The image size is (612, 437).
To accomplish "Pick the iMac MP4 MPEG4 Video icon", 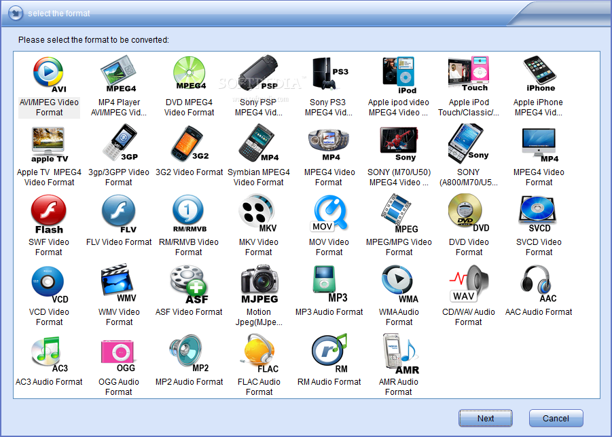I will [539, 145].
